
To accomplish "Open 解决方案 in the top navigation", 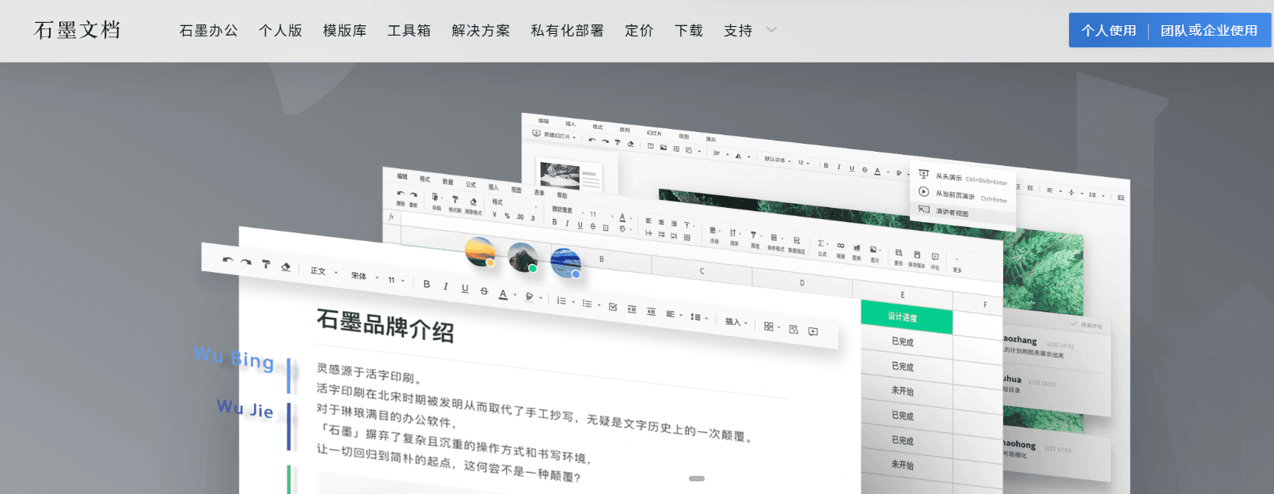I will pyautogui.click(x=481, y=30).
